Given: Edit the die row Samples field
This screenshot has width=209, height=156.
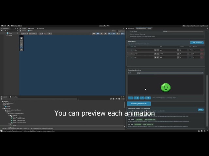Looking at the screenshot, I should click(184, 58).
